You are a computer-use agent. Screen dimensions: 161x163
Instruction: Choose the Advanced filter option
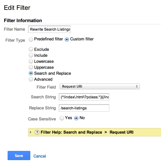31,79
